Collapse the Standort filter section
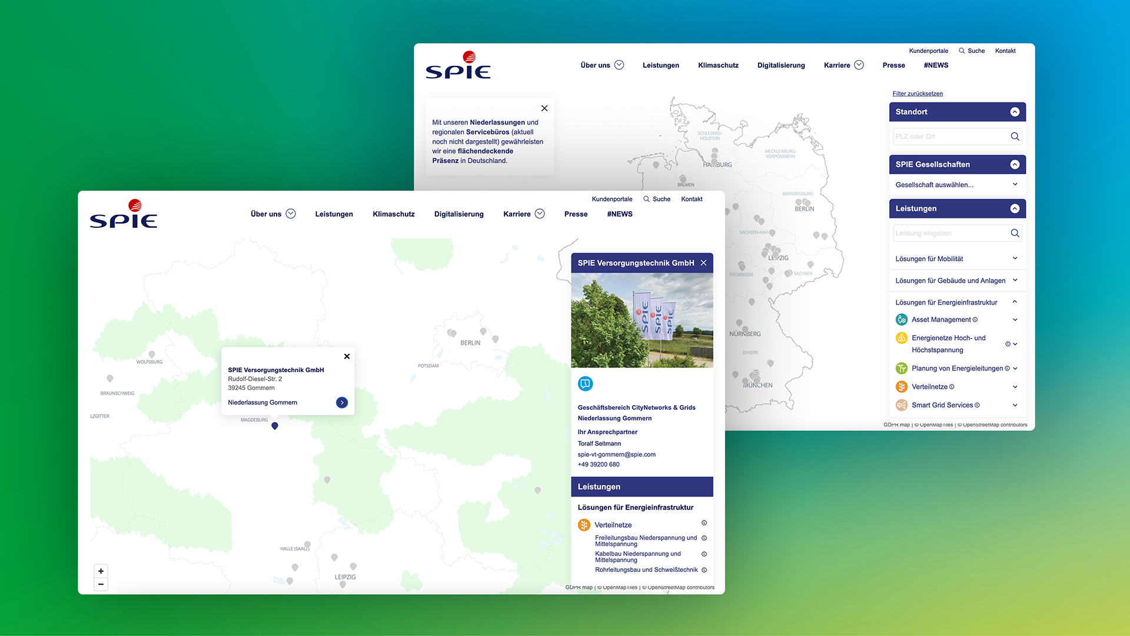Image resolution: width=1130 pixels, height=636 pixels. 1015,112
